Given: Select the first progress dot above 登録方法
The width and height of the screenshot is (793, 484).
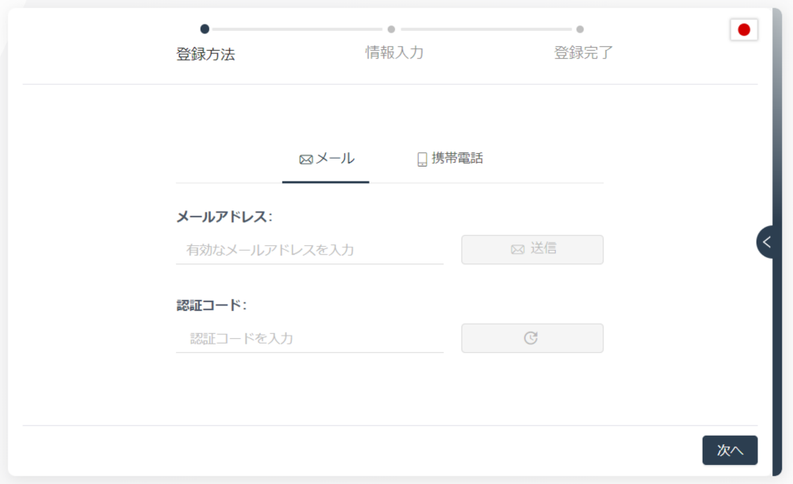Looking at the screenshot, I should point(205,29).
